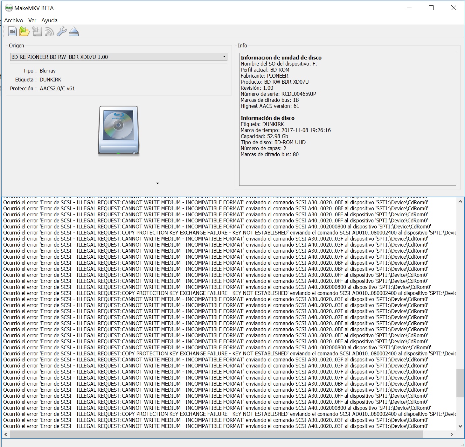Image resolution: width=465 pixels, height=447 pixels.
Task: Click the Open video files toolbar icon
Action: 12,31
